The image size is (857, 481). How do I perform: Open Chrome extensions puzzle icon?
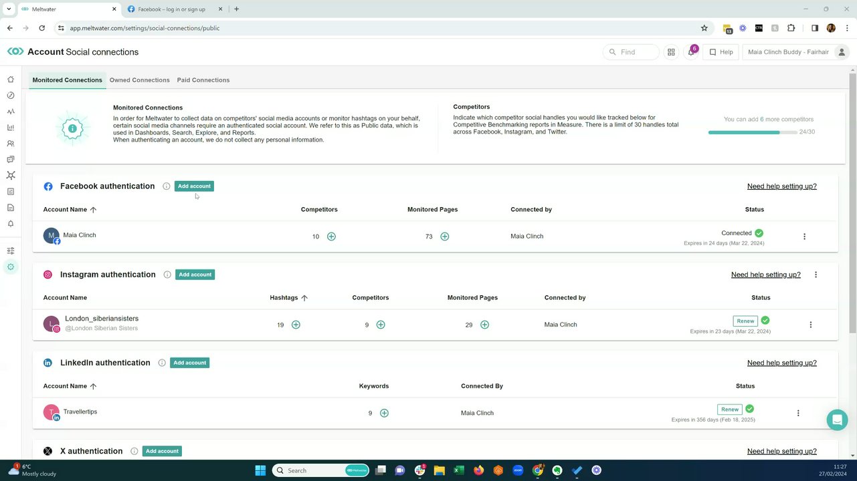point(791,28)
